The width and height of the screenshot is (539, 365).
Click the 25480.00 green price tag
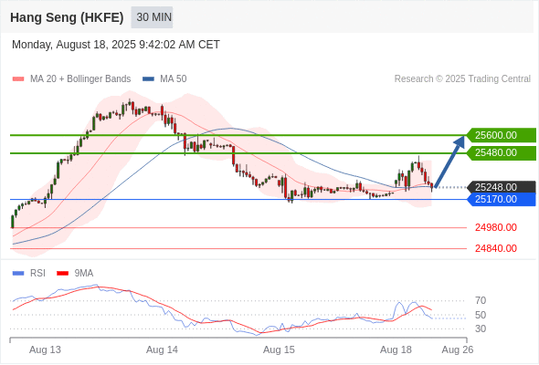pyautogui.click(x=502, y=152)
